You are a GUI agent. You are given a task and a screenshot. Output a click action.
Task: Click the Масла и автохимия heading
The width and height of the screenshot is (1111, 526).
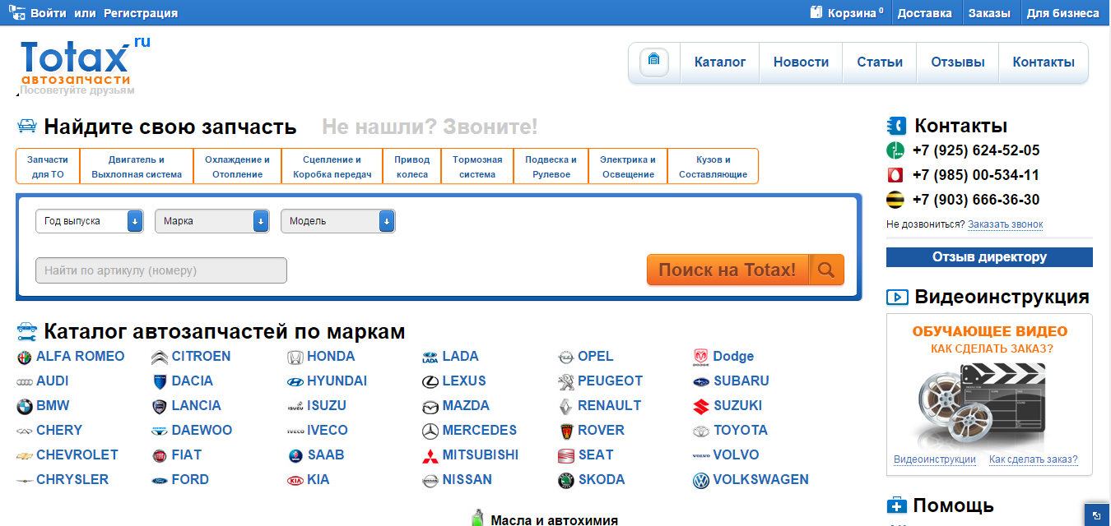[x=554, y=520]
